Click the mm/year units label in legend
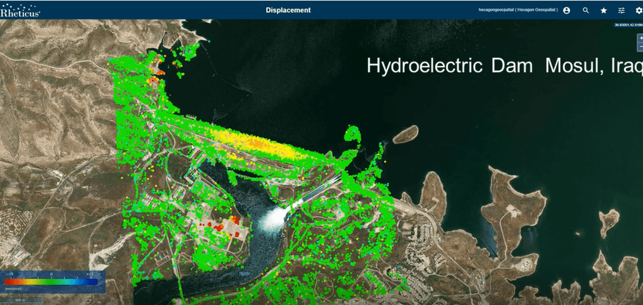This screenshot has width=643, height=305. tap(13, 288)
